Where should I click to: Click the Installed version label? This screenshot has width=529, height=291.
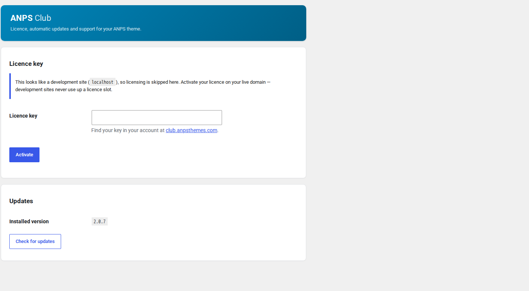[x=29, y=221]
